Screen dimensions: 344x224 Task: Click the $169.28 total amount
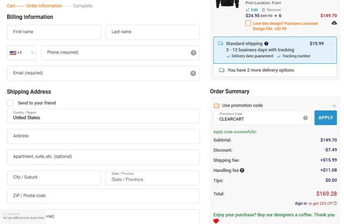(326, 193)
